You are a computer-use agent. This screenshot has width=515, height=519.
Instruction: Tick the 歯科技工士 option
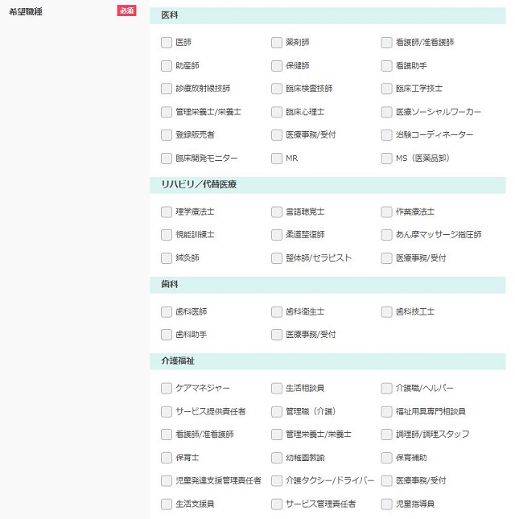(x=386, y=311)
